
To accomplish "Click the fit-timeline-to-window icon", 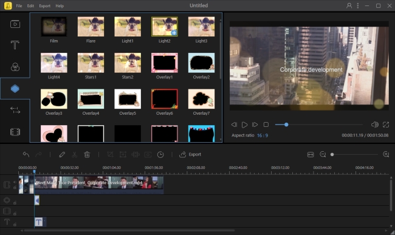I will (x=311, y=154).
